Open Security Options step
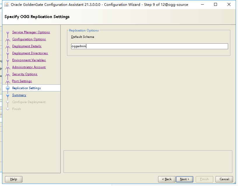 (x=25, y=74)
